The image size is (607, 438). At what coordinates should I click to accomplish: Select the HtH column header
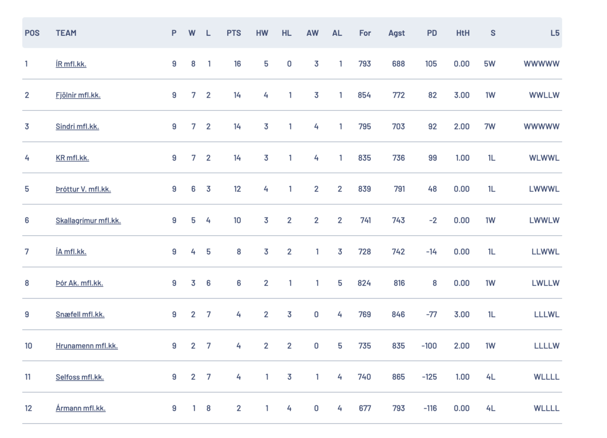462,33
